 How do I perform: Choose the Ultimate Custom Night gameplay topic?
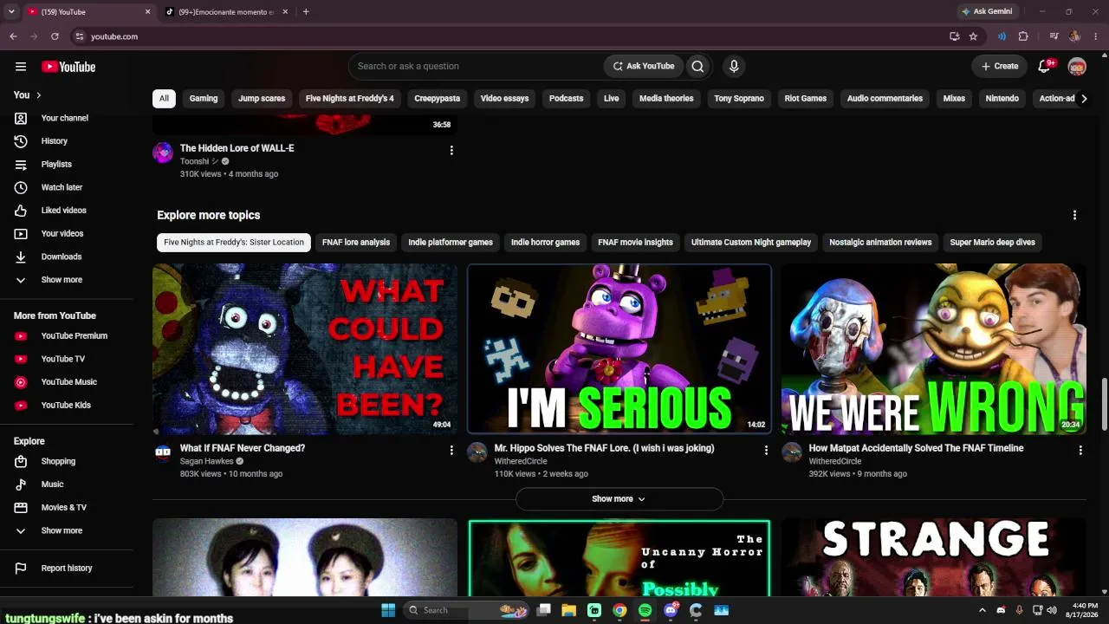(x=751, y=243)
